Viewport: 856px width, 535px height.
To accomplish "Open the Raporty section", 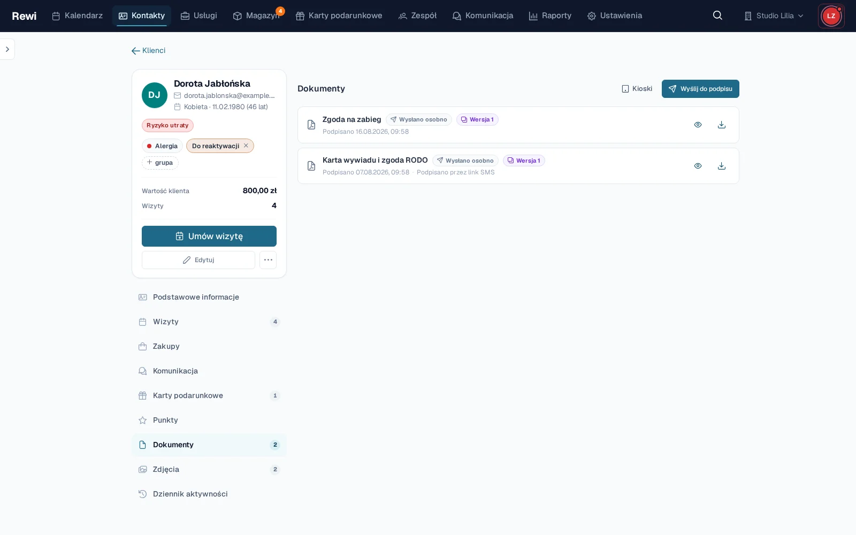I will click(x=550, y=16).
